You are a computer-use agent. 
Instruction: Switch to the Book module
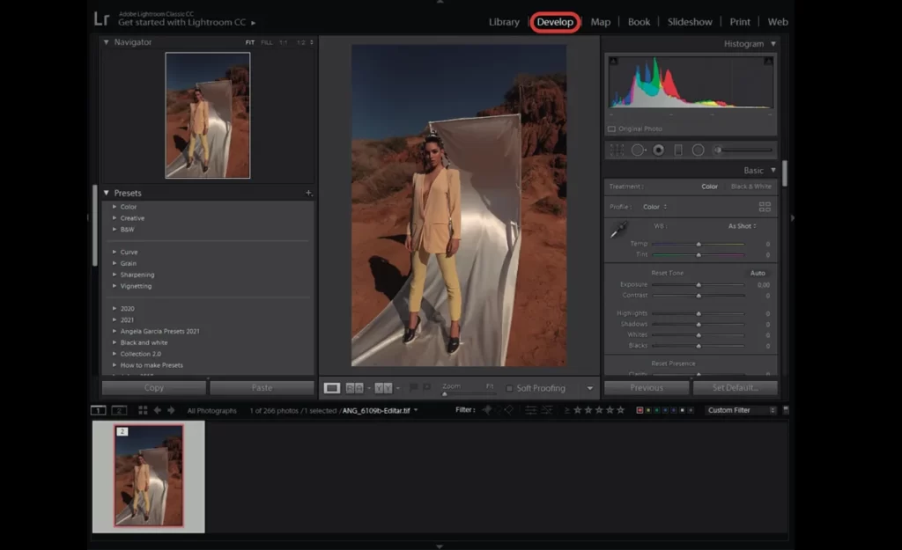coord(640,22)
